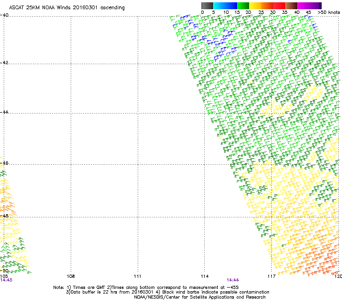Click the gray 0-5 knots color swatch
The image size is (342, 300).
207,6
